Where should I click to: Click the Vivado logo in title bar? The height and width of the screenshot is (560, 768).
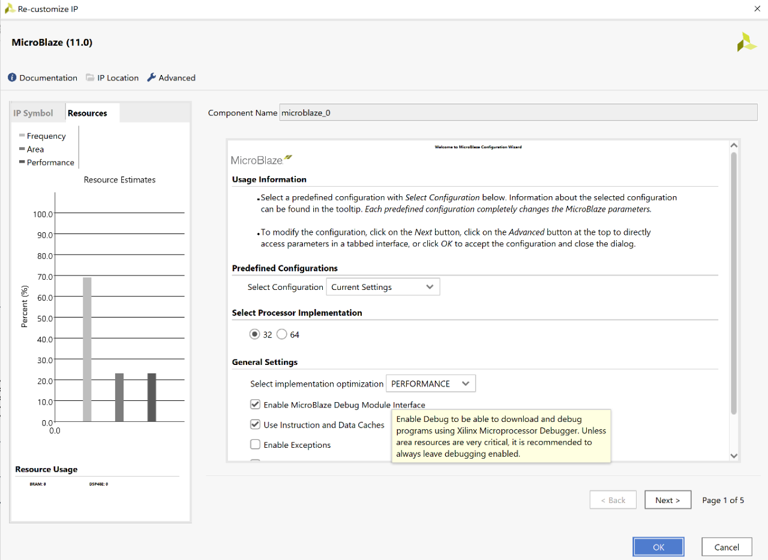[x=10, y=9]
